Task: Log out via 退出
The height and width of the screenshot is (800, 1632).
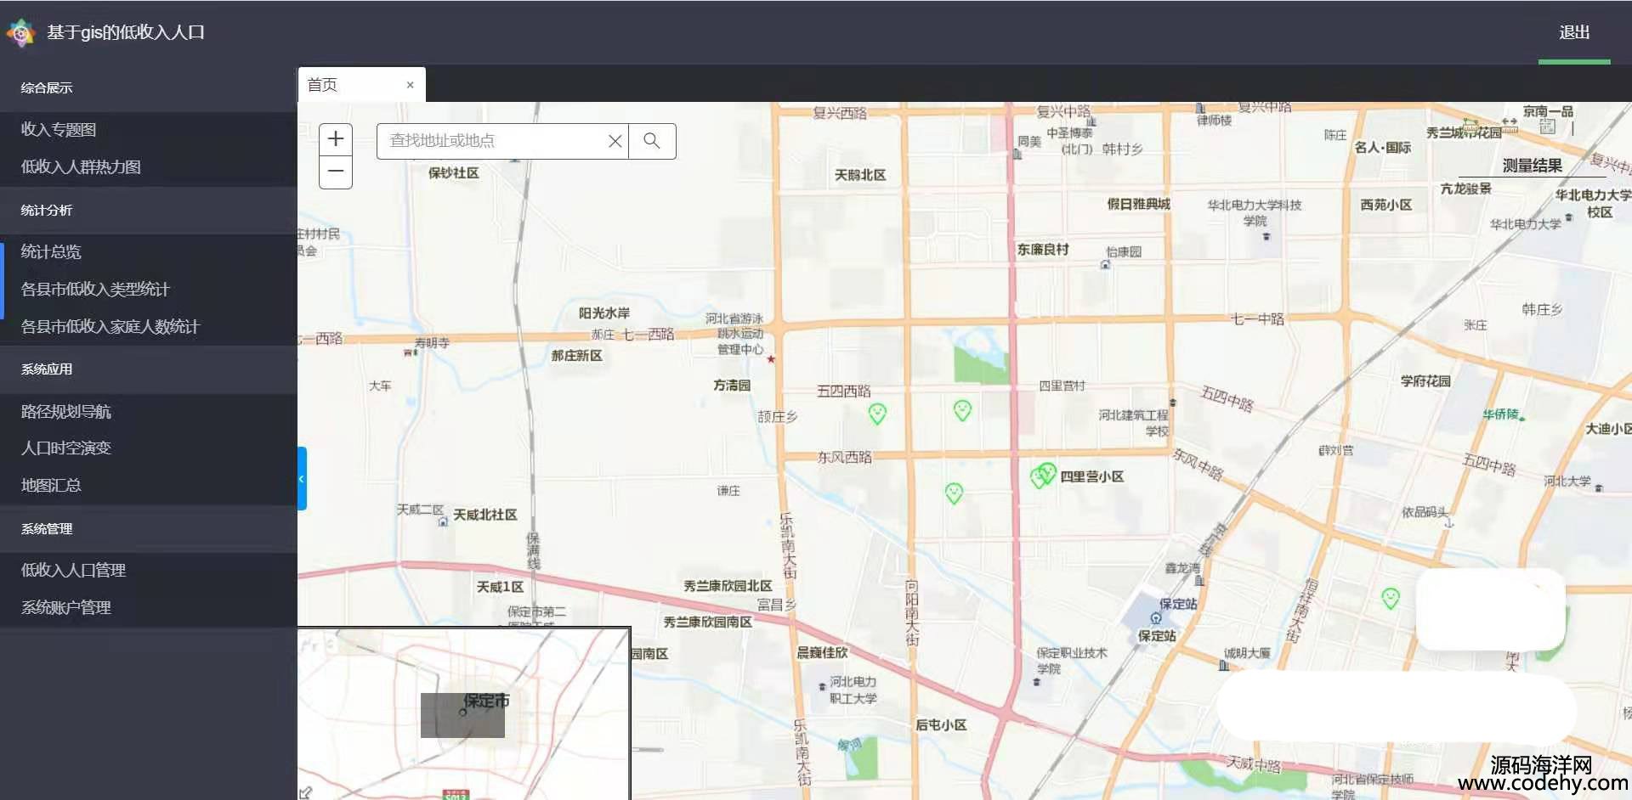Action: click(1574, 32)
